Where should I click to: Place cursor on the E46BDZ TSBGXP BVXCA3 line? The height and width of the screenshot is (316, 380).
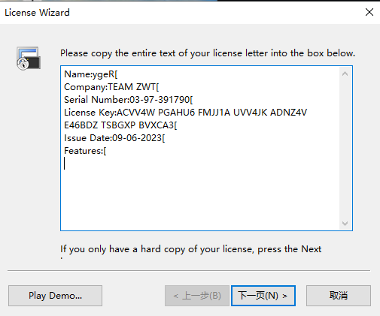click(x=120, y=125)
